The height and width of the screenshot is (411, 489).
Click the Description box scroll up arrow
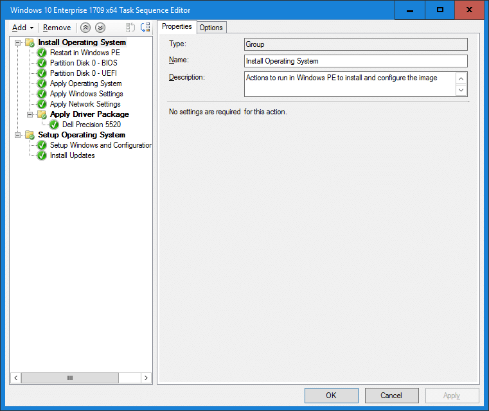click(x=461, y=78)
